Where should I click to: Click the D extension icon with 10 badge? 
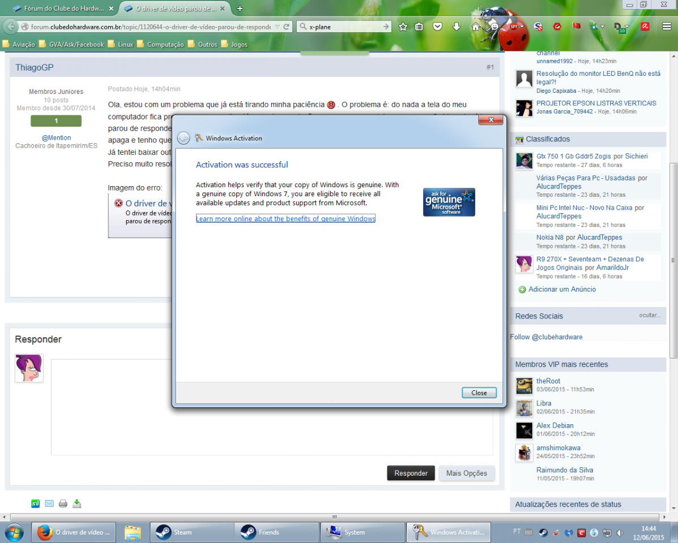619,27
